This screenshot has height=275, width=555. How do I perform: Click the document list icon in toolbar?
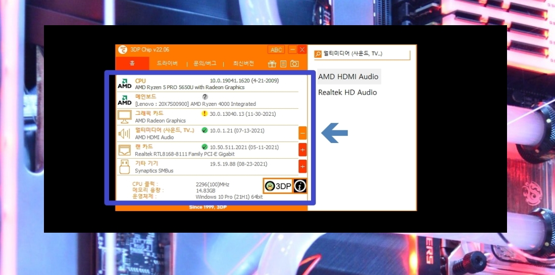point(283,64)
